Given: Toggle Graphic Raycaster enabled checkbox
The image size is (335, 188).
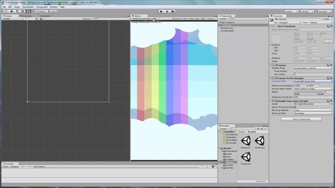Looking at the screenshot, I should tap(276, 101).
